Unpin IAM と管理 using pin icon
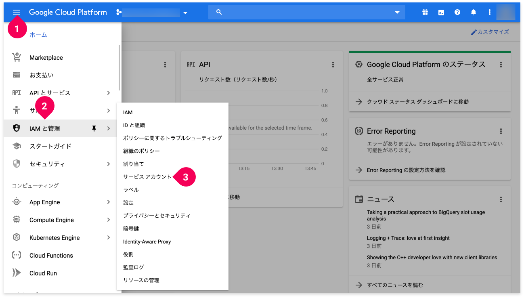 (94, 128)
